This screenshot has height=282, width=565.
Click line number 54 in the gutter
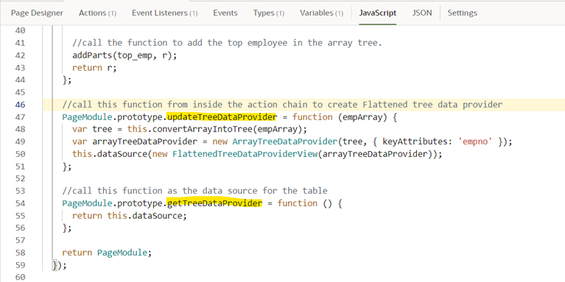20,203
